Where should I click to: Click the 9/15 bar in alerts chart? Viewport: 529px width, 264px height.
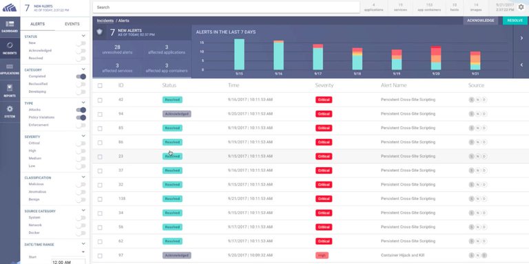239,54
